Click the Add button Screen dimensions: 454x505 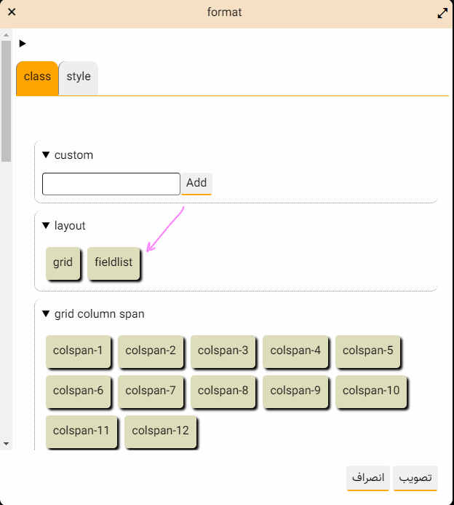(196, 184)
